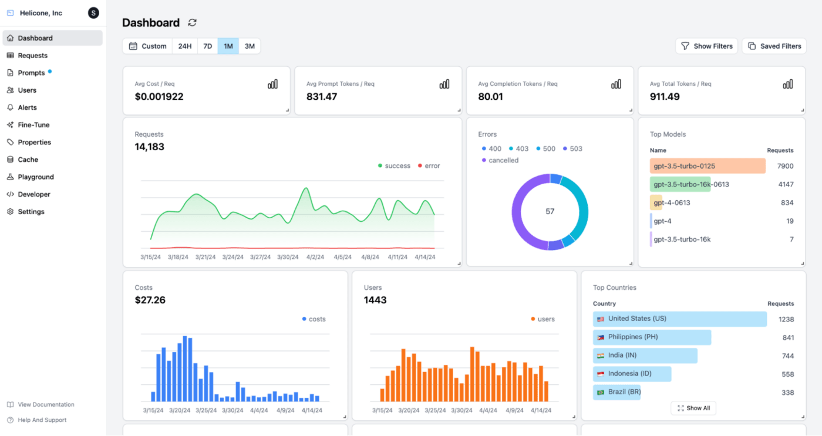Screen dimensions: 822x436
Task: Select the 1M time range
Action: (228, 46)
